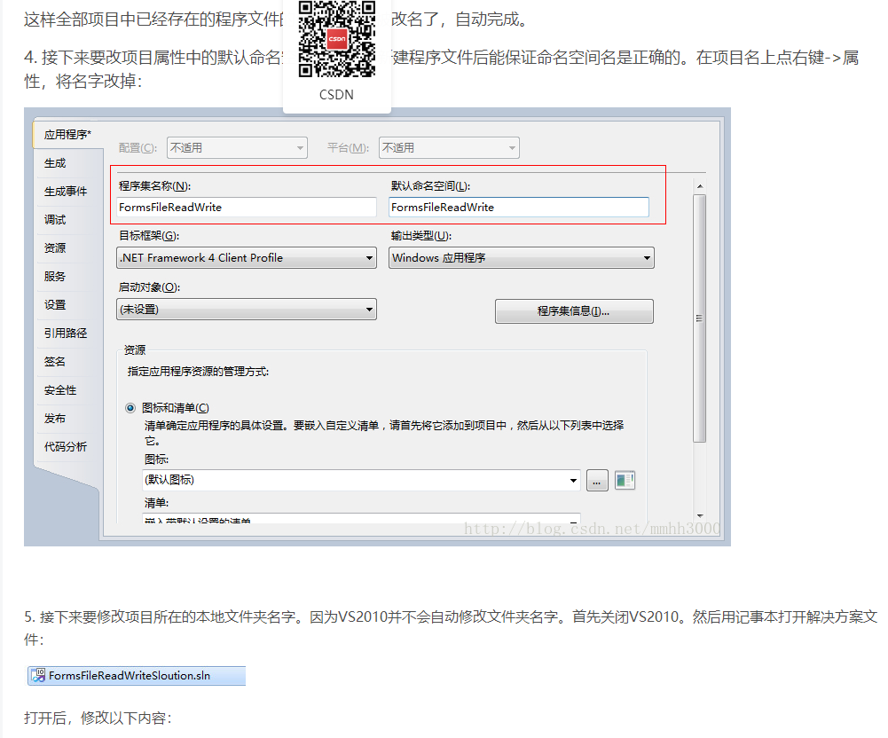Click the FormsFileReadWriteSloution.sln file name
888x738 pixels.
[130, 676]
